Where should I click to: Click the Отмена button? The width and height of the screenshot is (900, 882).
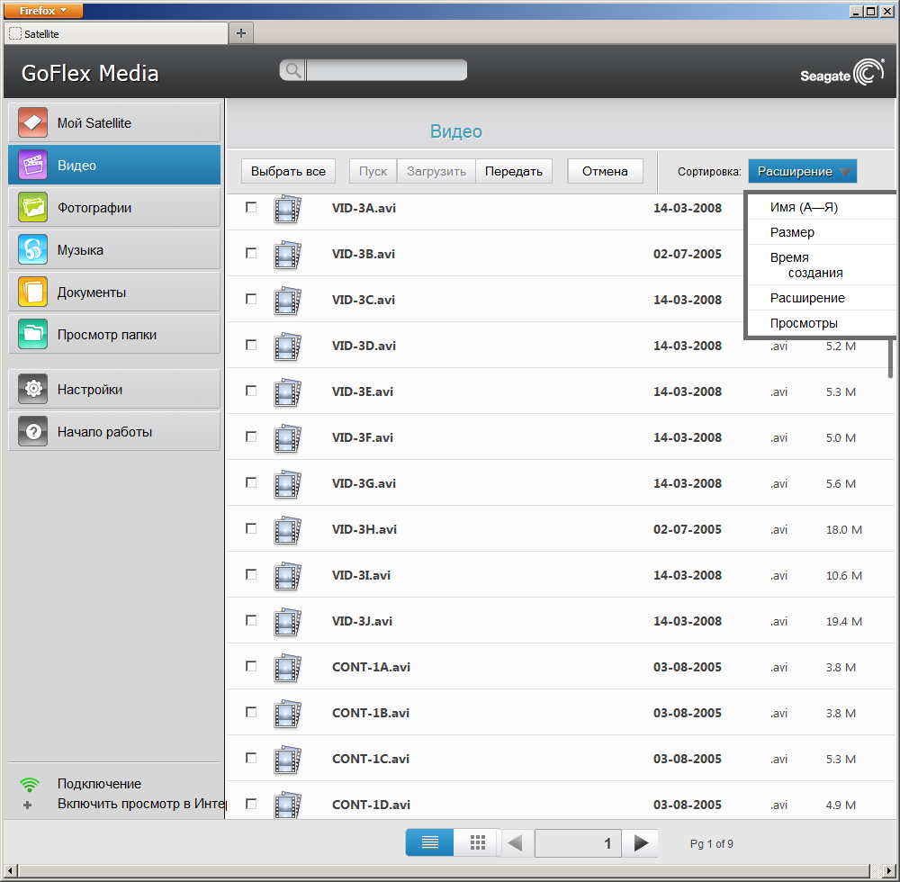[605, 171]
